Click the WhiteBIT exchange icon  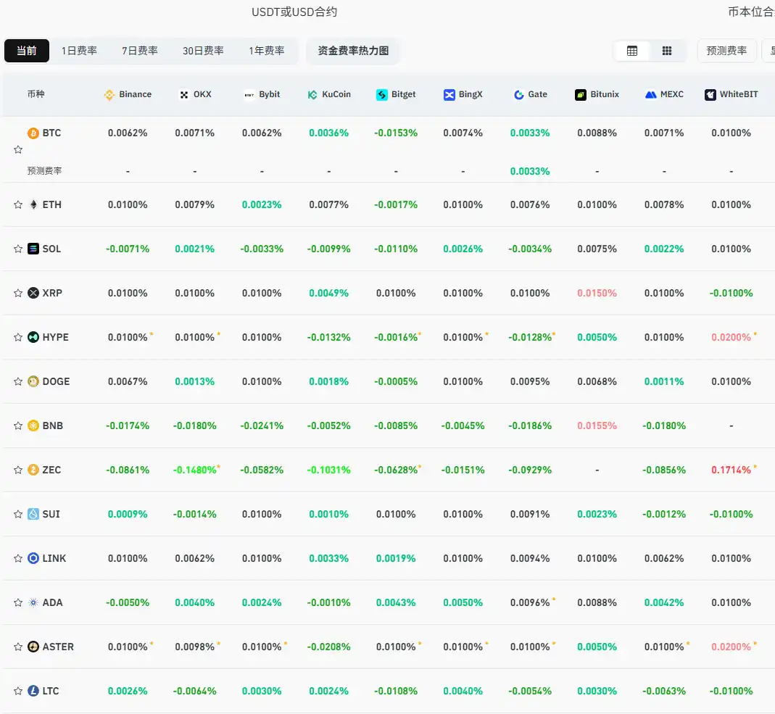(x=709, y=94)
